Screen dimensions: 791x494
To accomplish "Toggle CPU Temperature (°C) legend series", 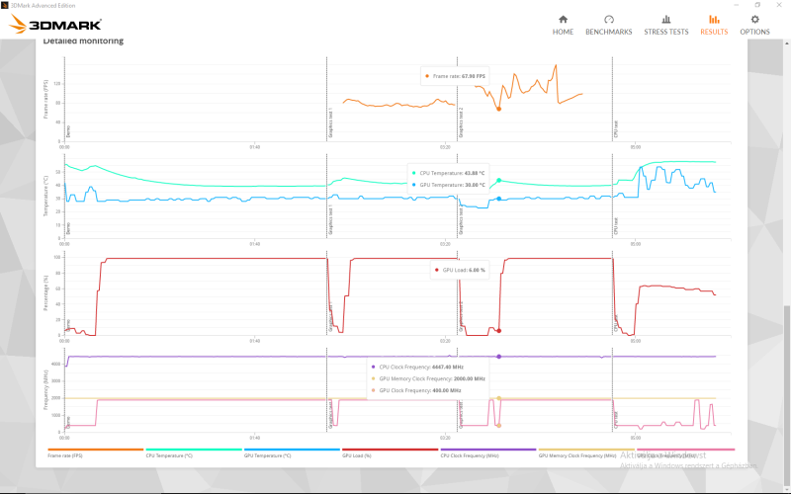I will click(x=194, y=453).
